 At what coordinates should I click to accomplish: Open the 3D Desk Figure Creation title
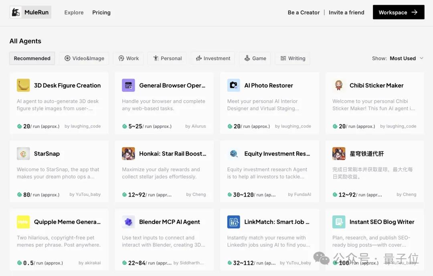pos(67,85)
